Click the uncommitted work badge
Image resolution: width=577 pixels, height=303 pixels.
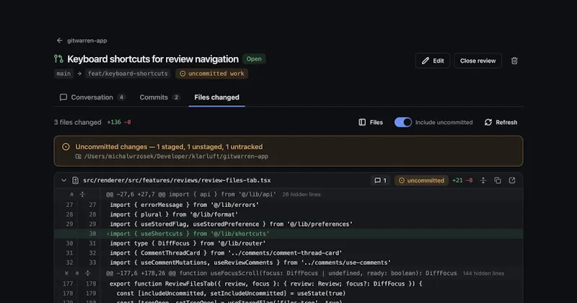(211, 74)
